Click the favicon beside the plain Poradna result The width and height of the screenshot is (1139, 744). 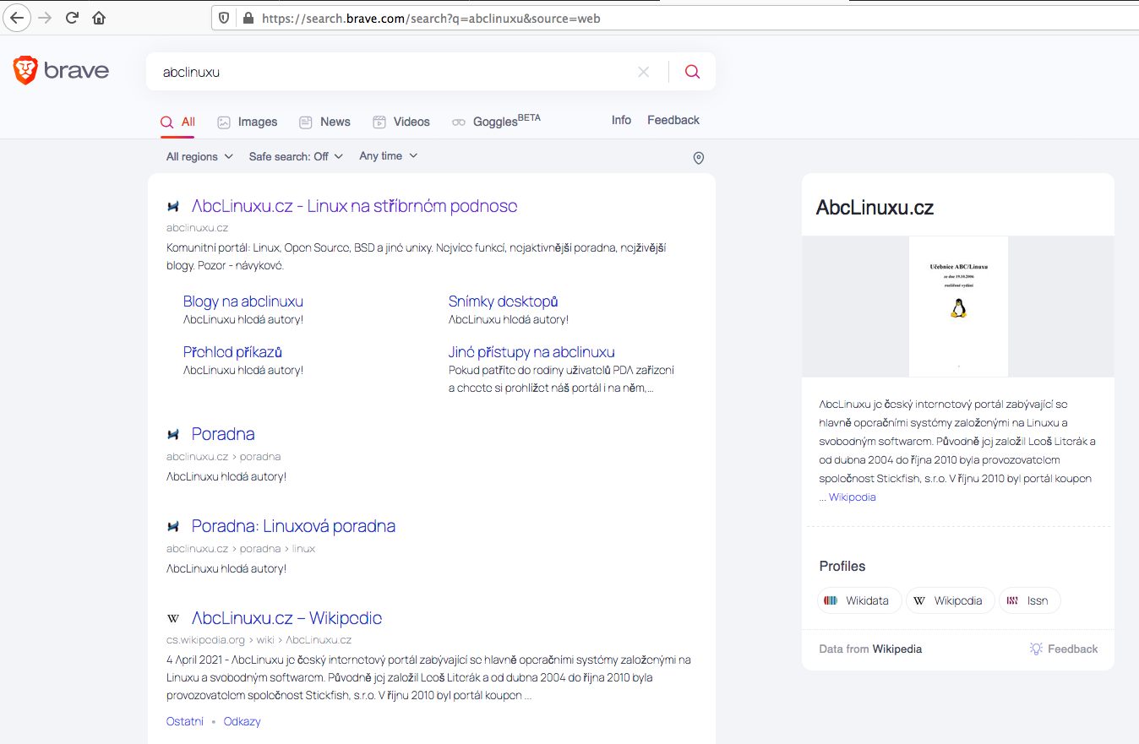tap(173, 434)
